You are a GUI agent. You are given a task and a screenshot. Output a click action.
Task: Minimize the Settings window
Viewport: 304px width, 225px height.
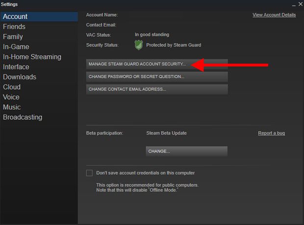294,4
